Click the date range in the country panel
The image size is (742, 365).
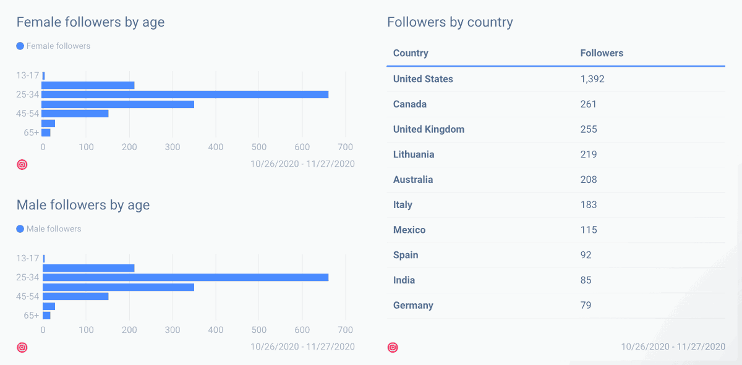[672, 347]
